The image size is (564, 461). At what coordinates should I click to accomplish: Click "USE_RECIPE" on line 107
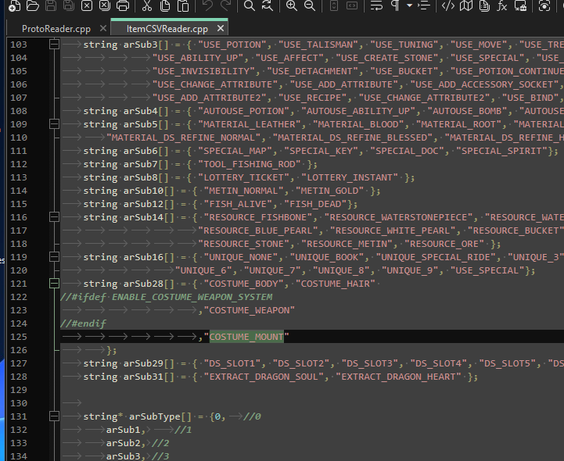click(313, 98)
